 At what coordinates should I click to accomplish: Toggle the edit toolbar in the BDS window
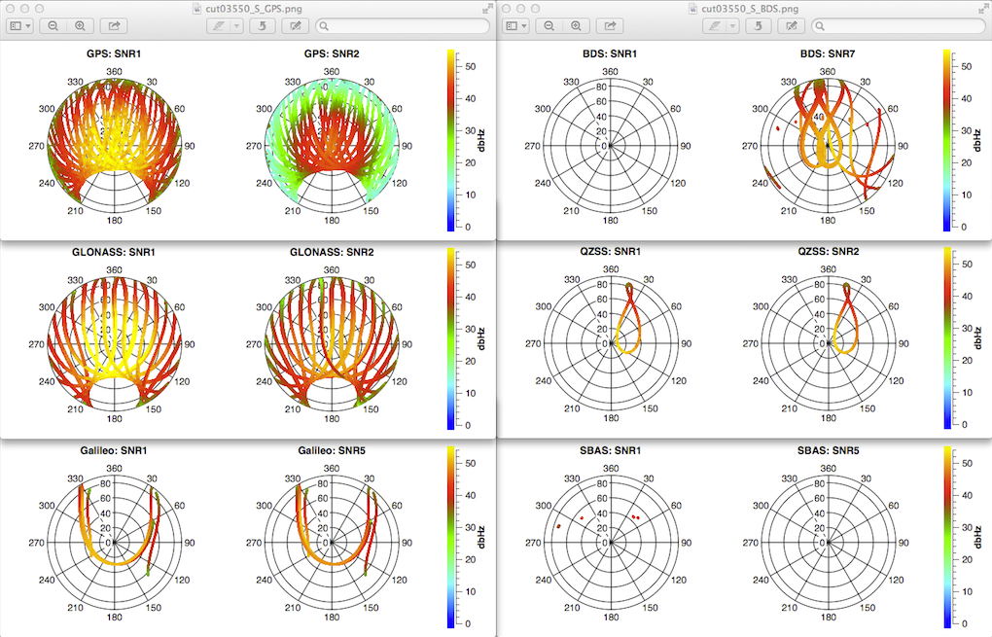793,26
